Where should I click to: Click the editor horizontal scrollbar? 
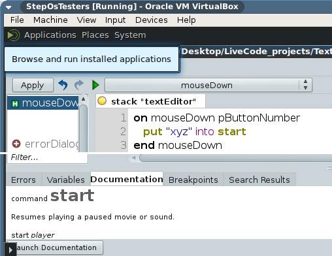coord(235,158)
